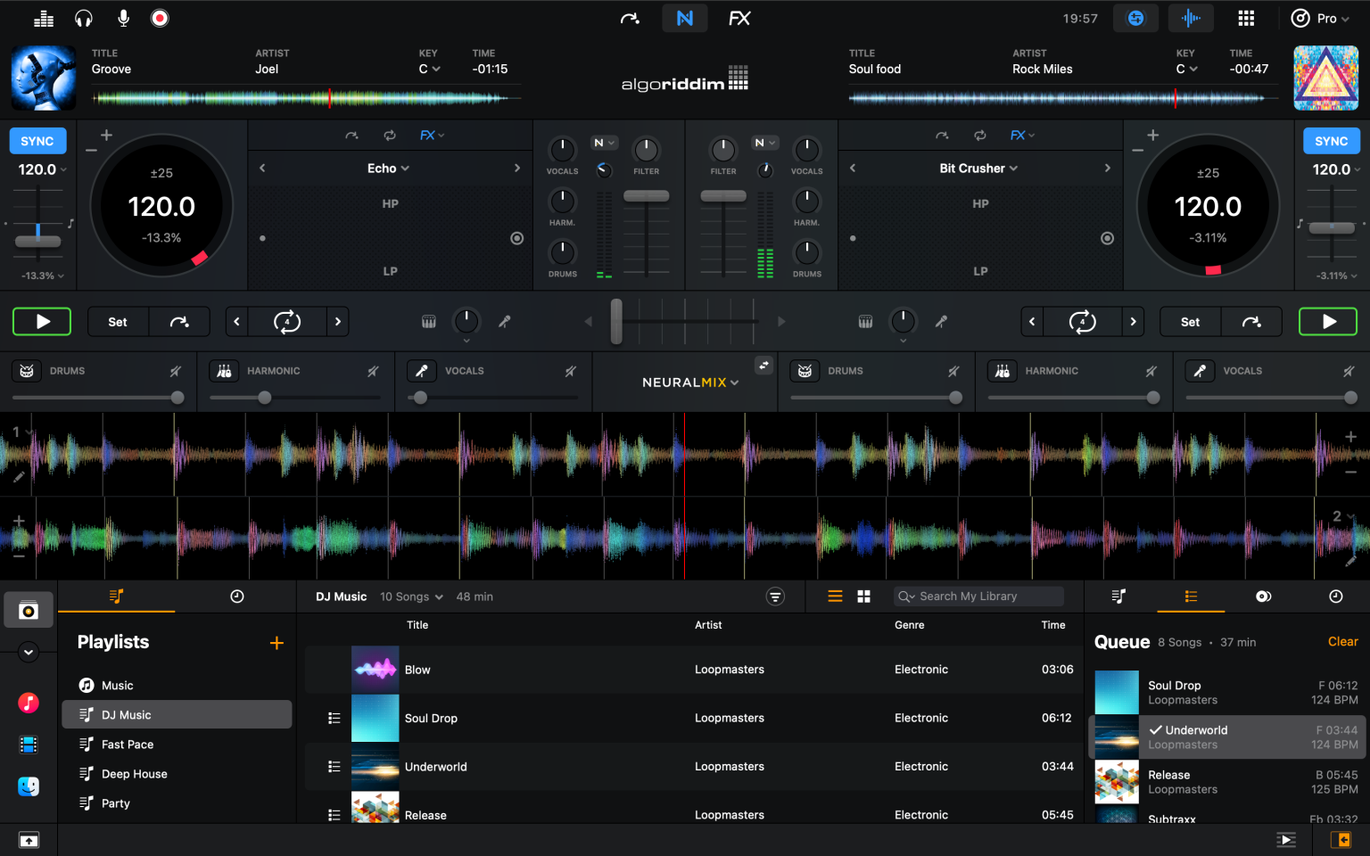This screenshot has width=1370, height=856.
Task: Open the Bit Crusher effect selector on deck 2
Action: 978,168
